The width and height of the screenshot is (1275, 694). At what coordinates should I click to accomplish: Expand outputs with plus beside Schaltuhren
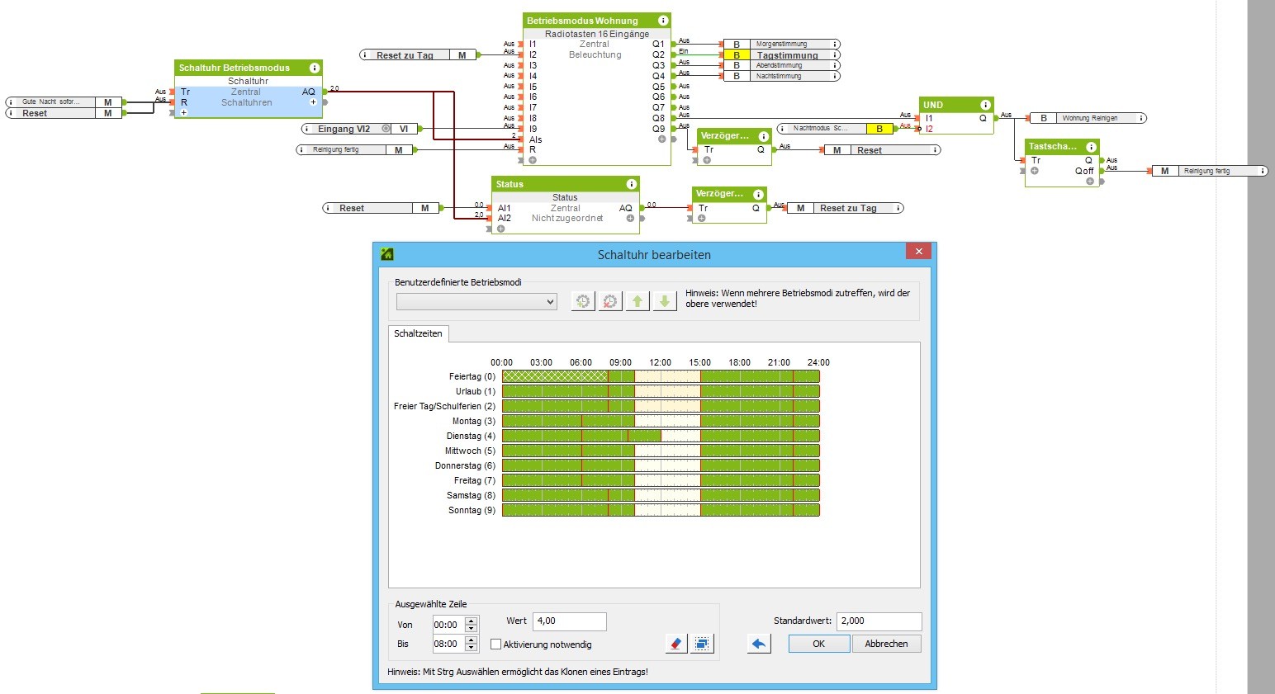[x=313, y=102]
